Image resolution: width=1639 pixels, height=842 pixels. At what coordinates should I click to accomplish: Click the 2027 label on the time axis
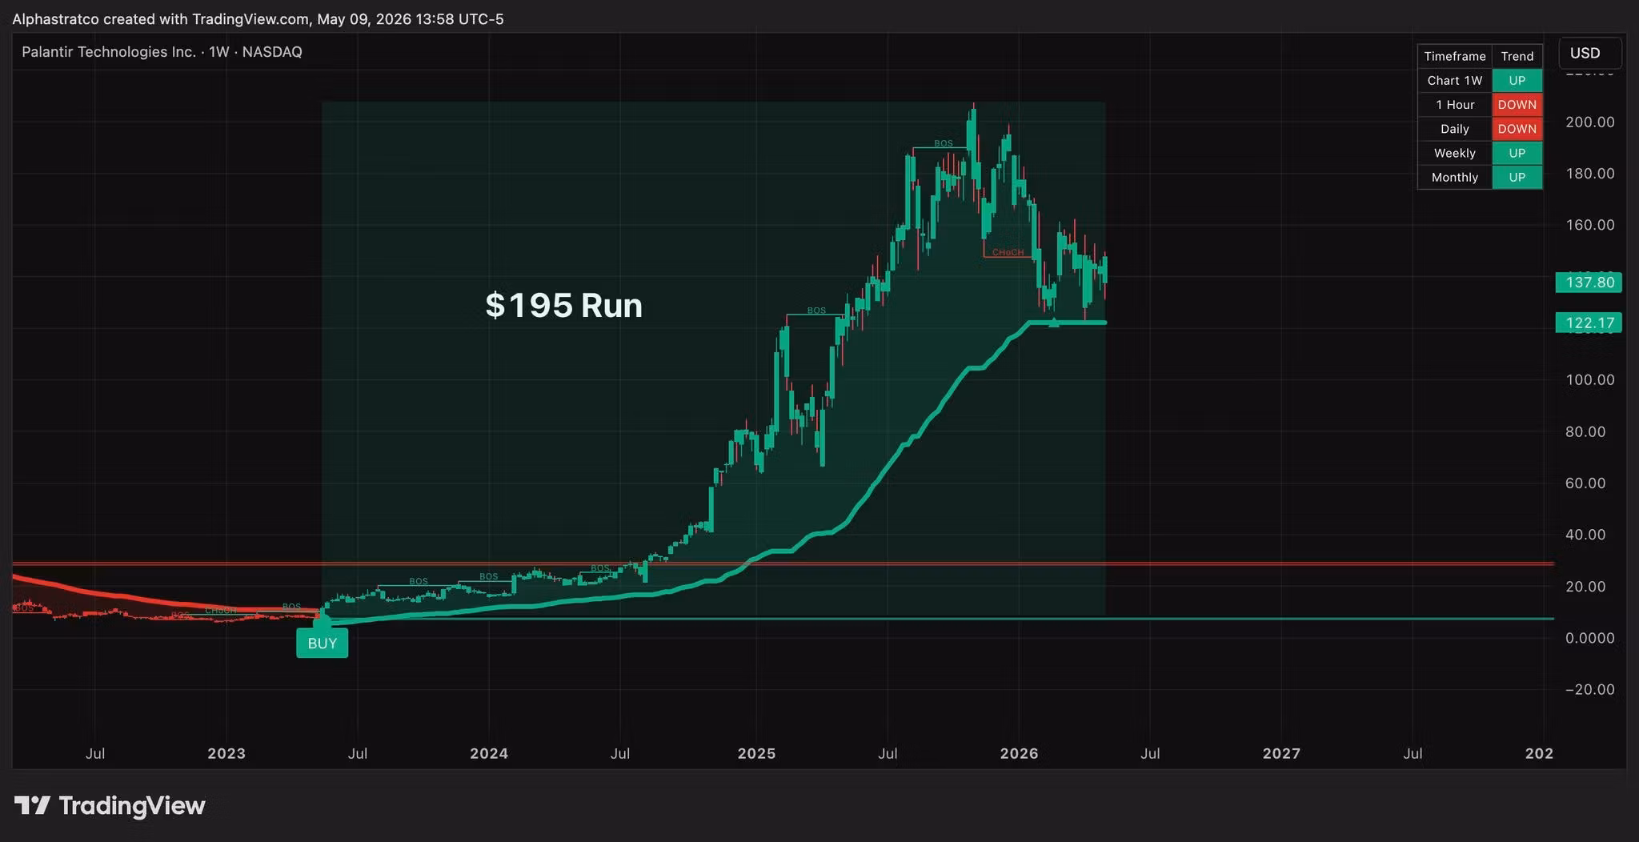point(1281,753)
